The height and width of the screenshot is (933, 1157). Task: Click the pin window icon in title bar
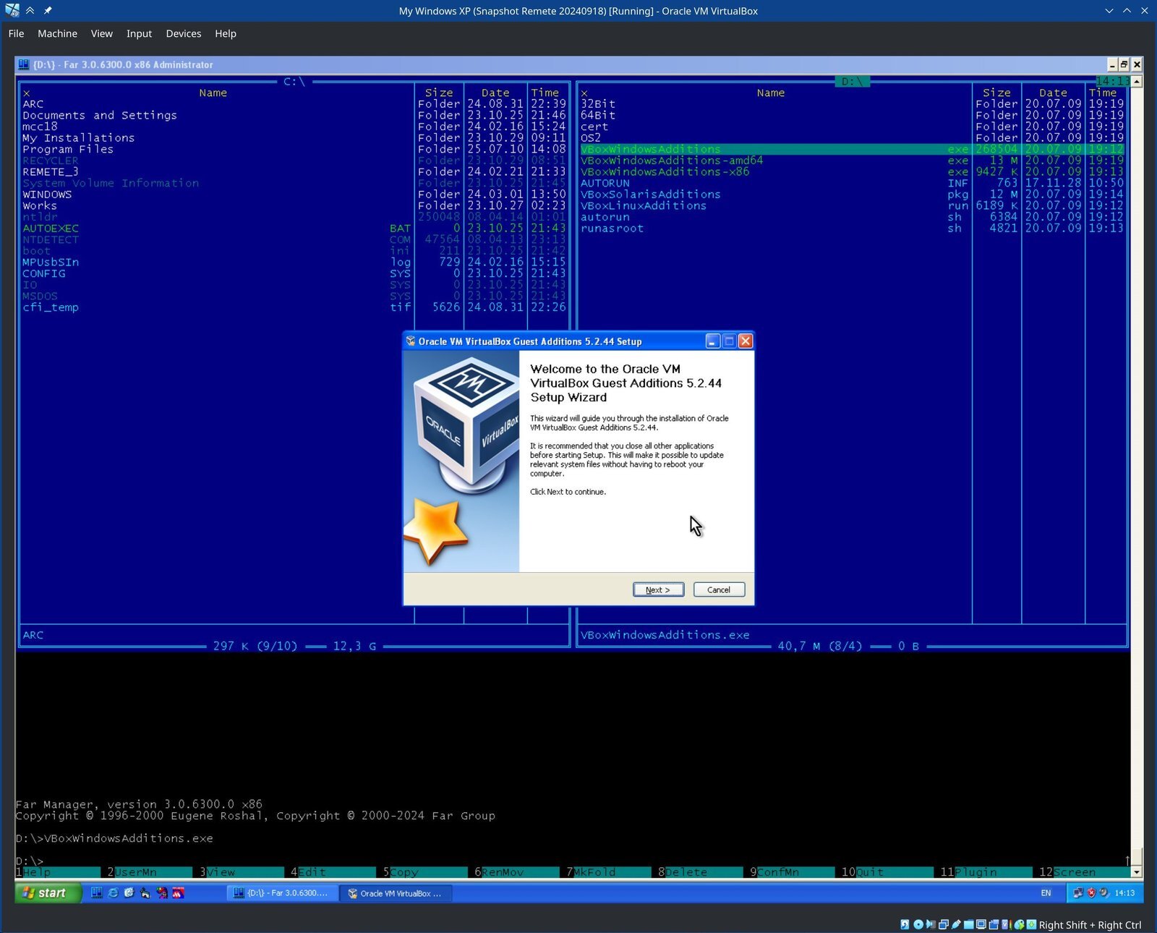48,11
